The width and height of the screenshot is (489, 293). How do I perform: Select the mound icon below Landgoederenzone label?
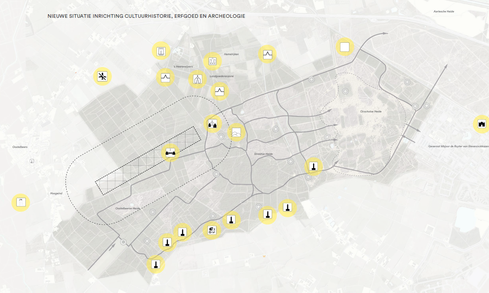[220, 92]
